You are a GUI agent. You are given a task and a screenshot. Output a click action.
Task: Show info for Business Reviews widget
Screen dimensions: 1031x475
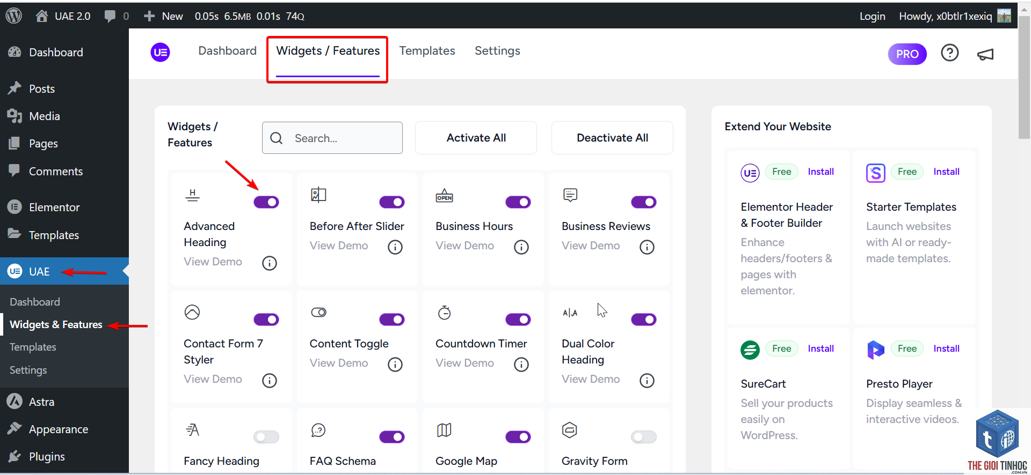click(x=647, y=247)
